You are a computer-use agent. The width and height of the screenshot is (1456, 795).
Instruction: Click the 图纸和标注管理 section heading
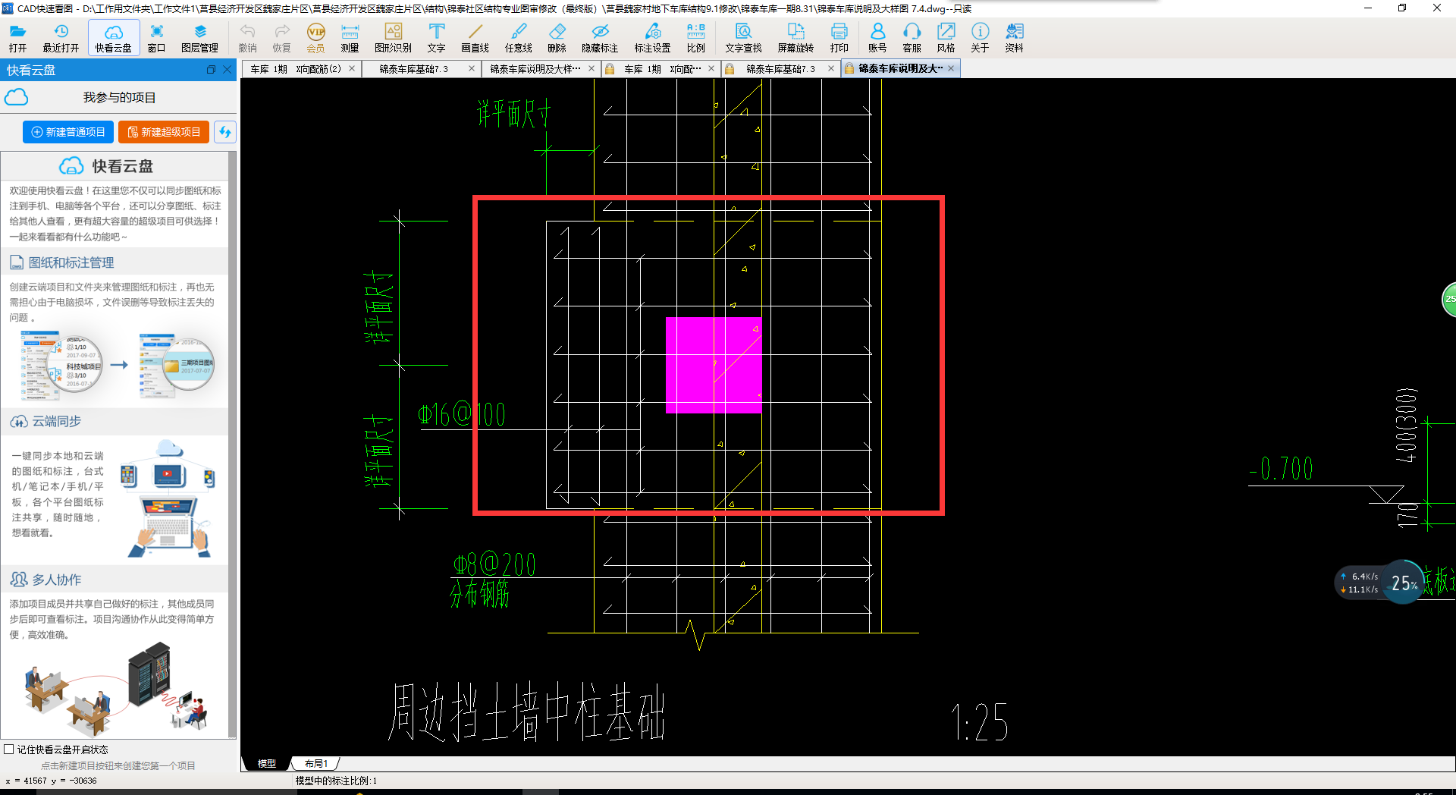[x=71, y=262]
